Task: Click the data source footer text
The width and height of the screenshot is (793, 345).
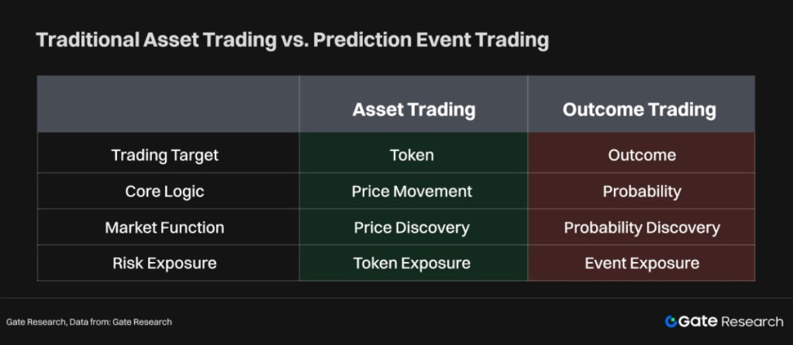Action: coord(89,322)
